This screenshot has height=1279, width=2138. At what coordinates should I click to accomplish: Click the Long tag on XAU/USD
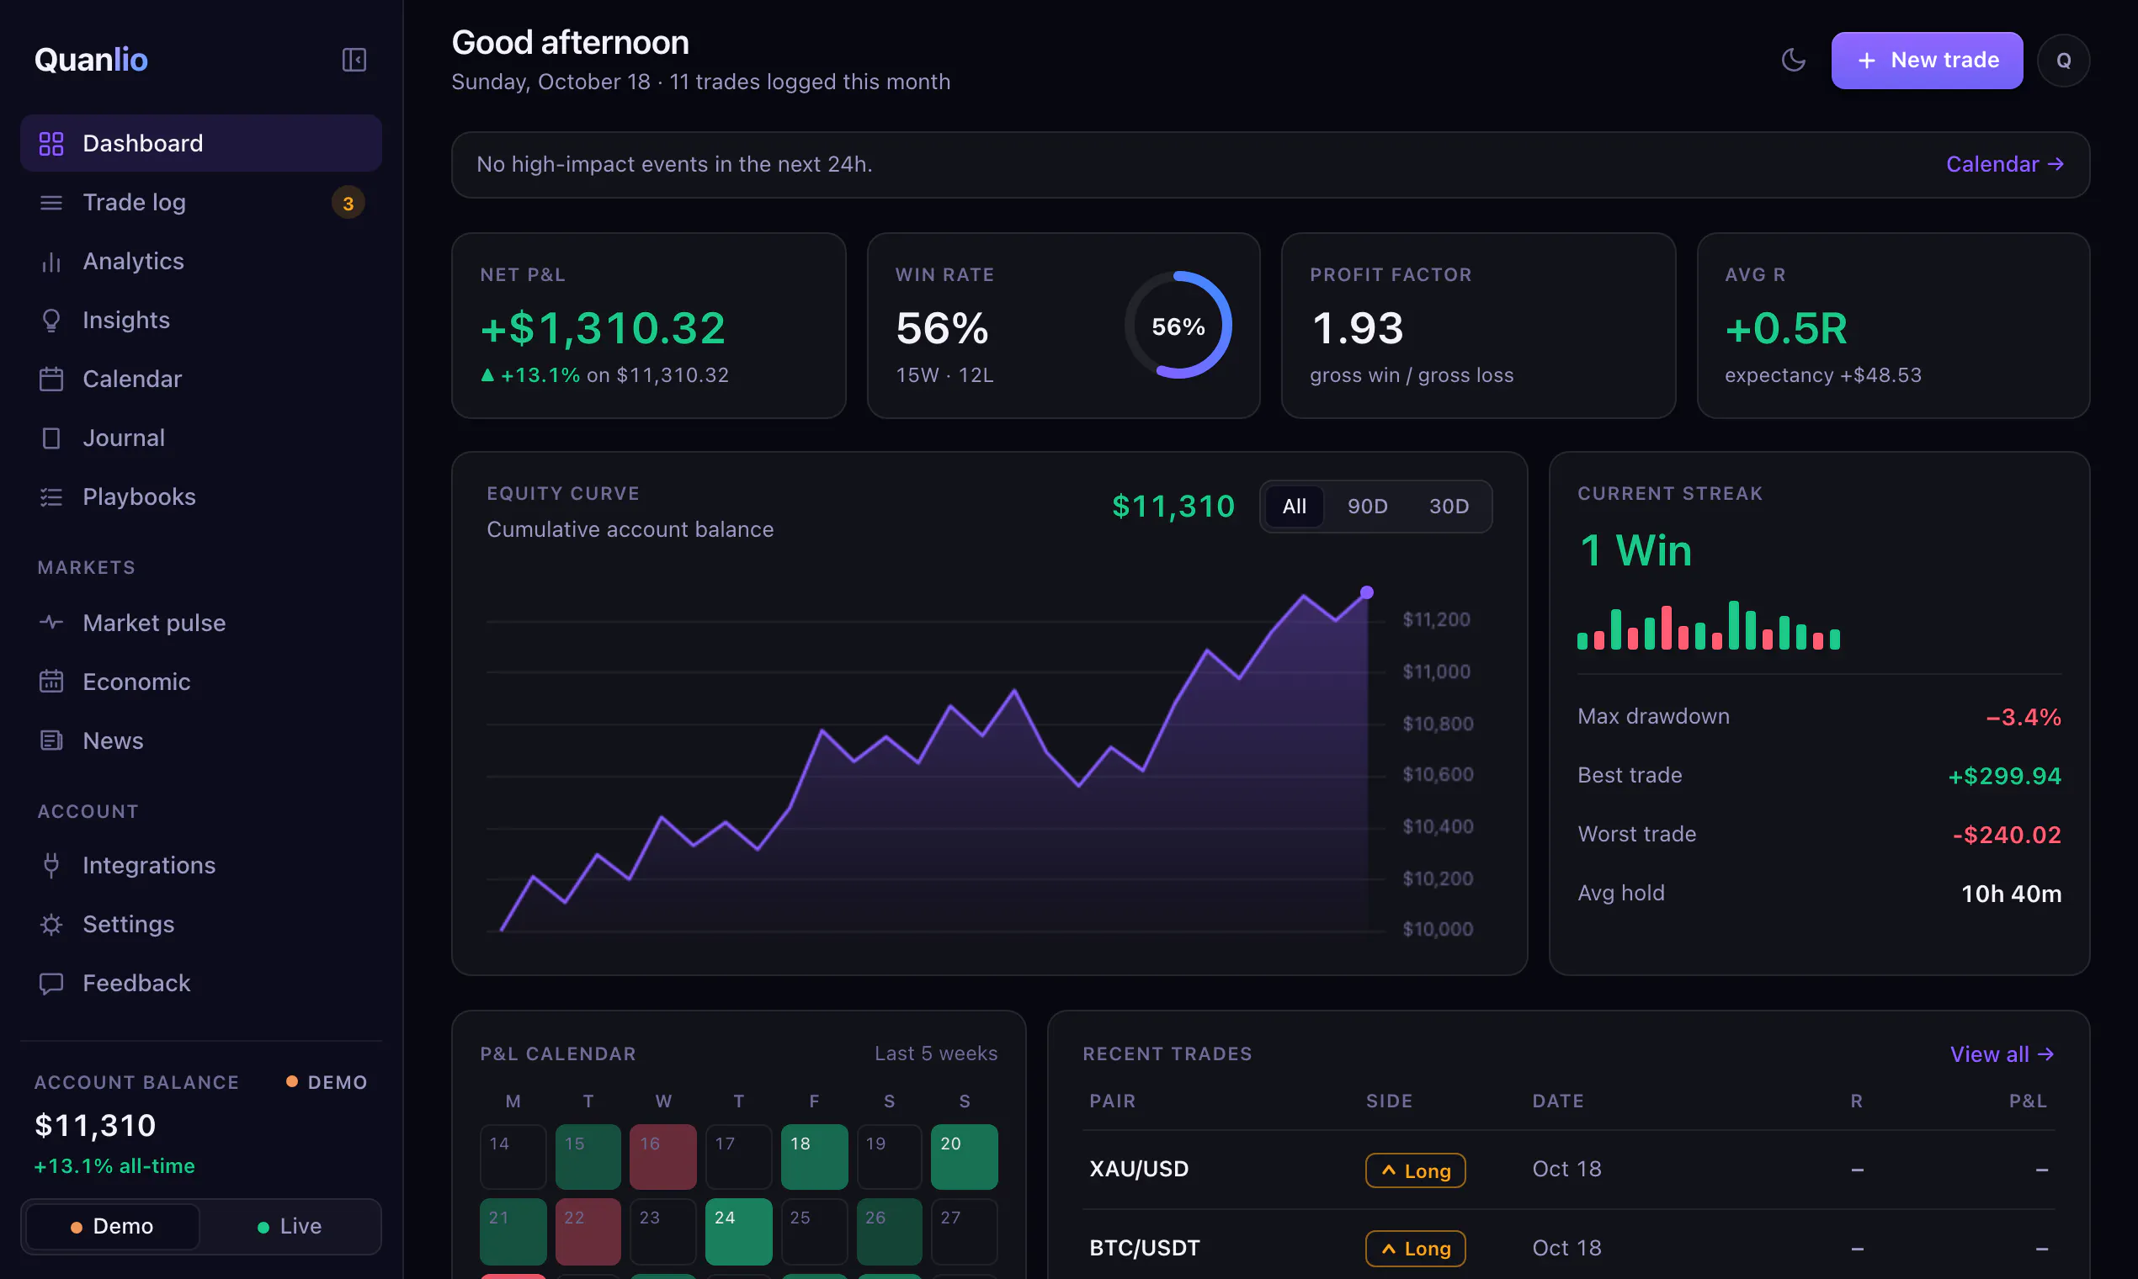point(1415,1170)
